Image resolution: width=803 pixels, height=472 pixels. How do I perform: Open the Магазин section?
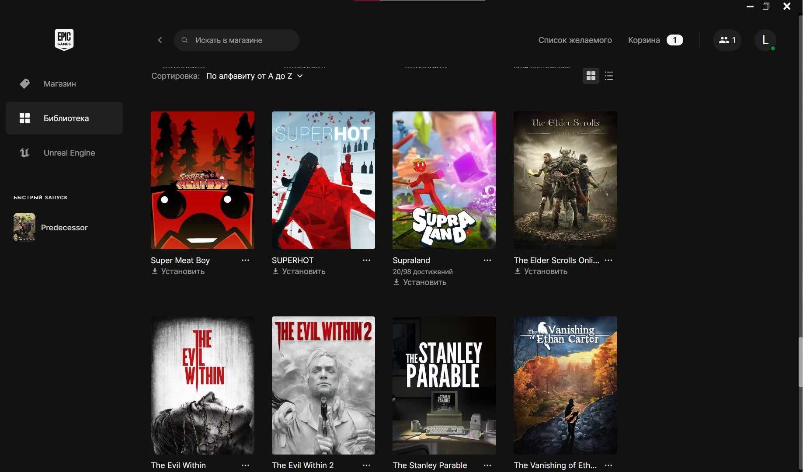coord(64,83)
